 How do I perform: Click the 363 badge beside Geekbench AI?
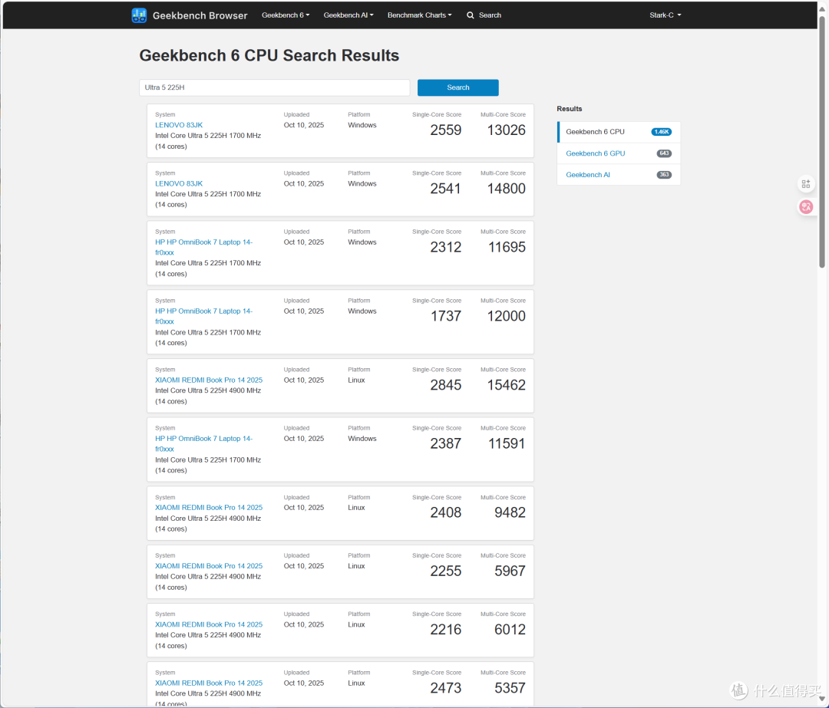click(x=664, y=175)
